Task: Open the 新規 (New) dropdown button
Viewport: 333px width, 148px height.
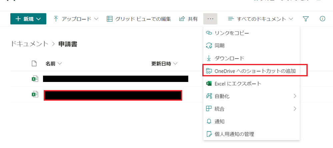Action: [28, 19]
